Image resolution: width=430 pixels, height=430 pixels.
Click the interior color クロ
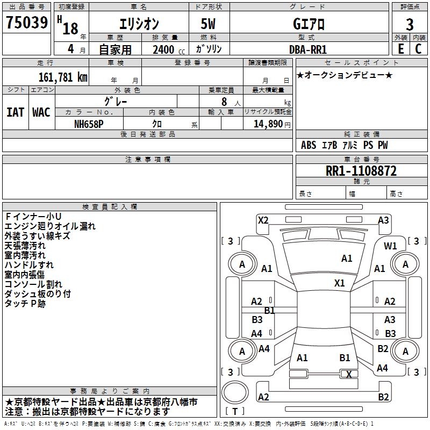pos(157,124)
